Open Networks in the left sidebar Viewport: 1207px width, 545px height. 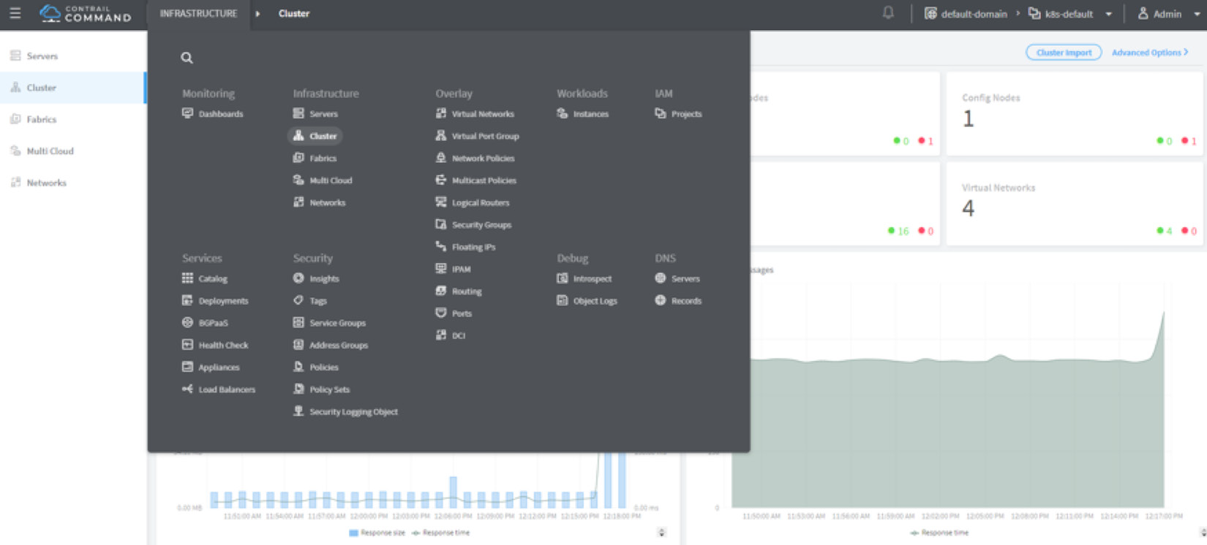tap(73, 183)
